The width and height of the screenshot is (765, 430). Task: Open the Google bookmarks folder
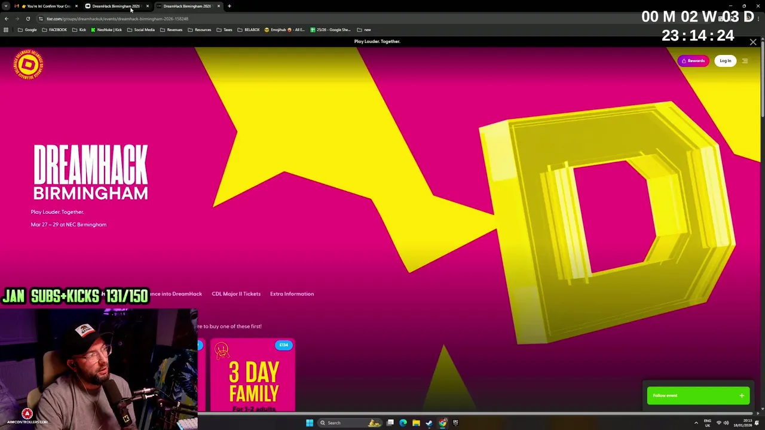coord(27,30)
